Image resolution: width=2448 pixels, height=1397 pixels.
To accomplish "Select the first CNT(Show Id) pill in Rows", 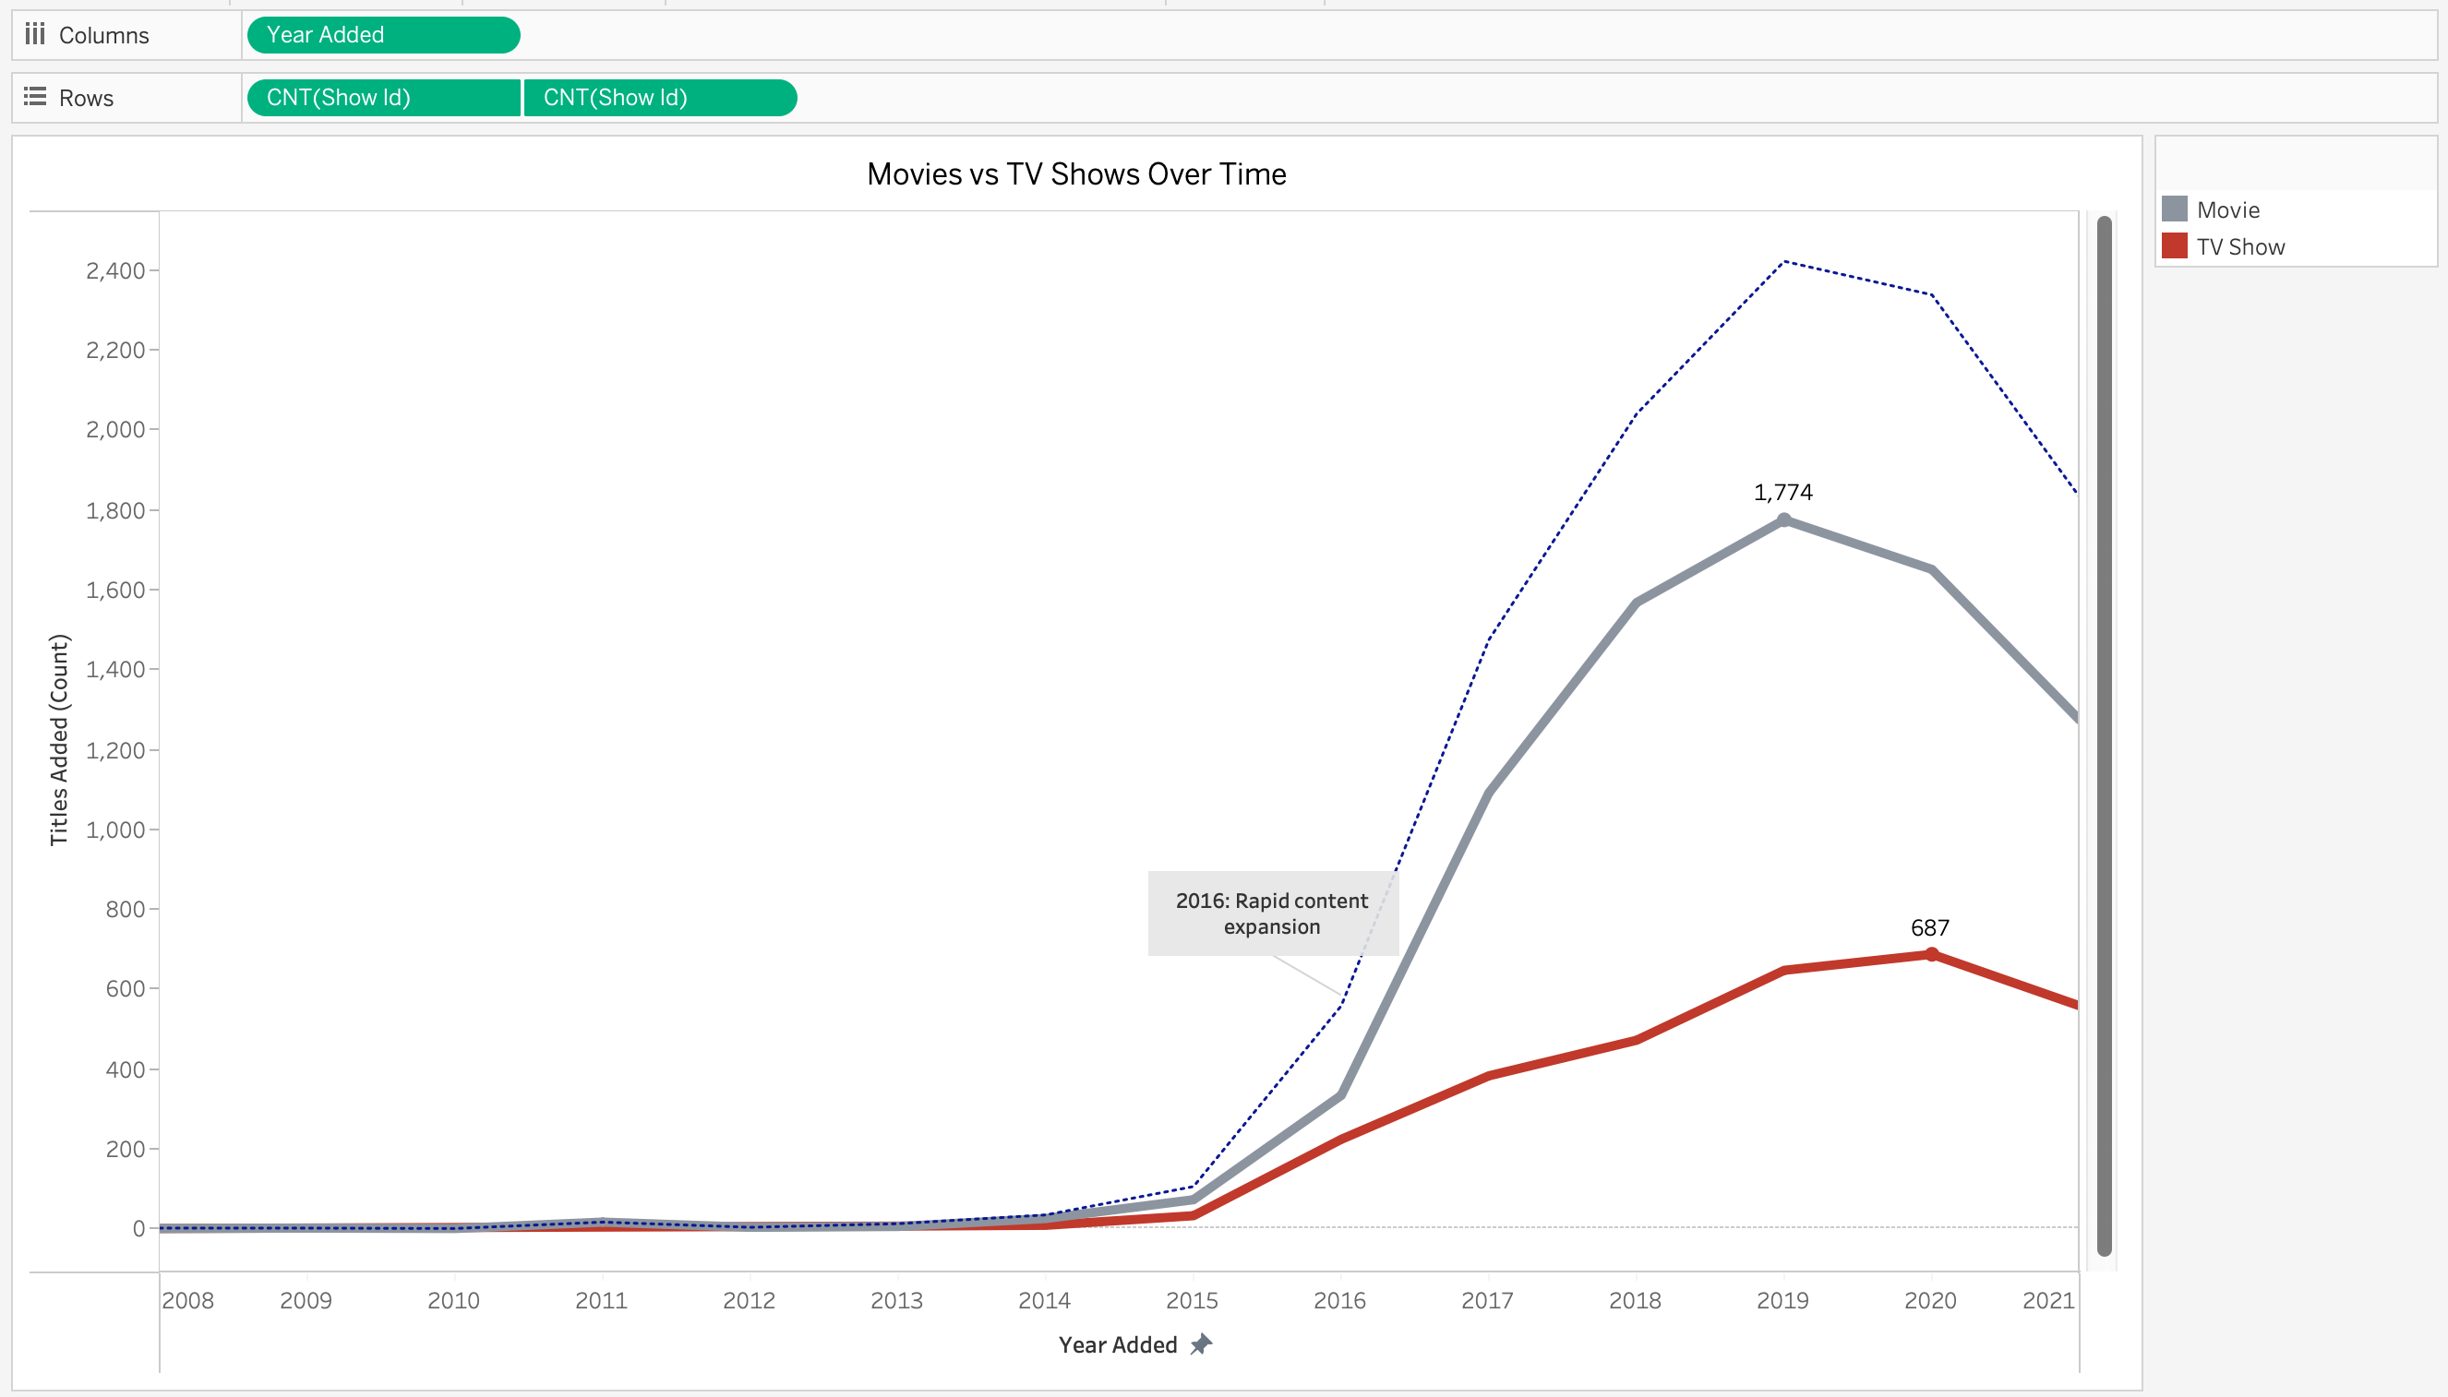I will [x=384, y=98].
